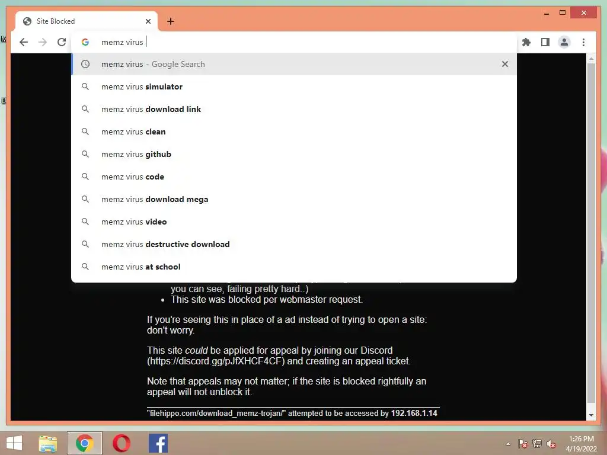Open new tab with plus button
This screenshot has width=607, height=455.
click(171, 21)
